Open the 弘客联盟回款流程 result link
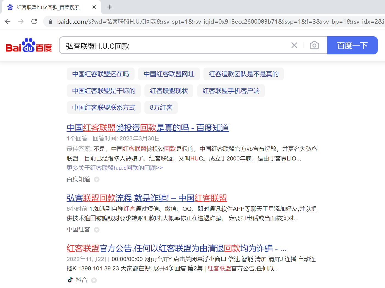The width and height of the screenshot is (385, 288). (146, 198)
